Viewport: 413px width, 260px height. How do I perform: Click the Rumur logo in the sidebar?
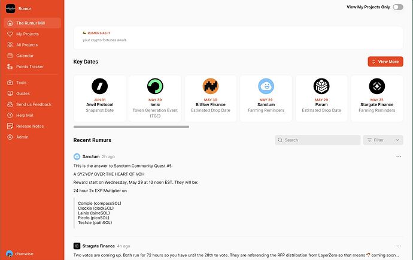pos(11,8)
